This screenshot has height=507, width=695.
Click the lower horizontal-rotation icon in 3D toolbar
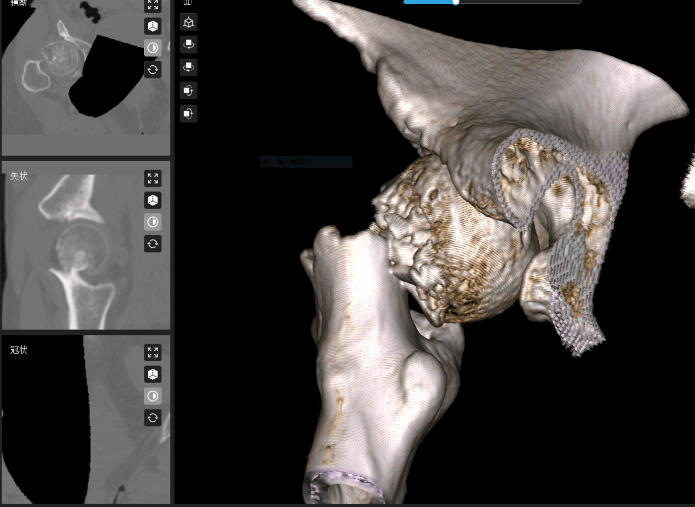[189, 67]
